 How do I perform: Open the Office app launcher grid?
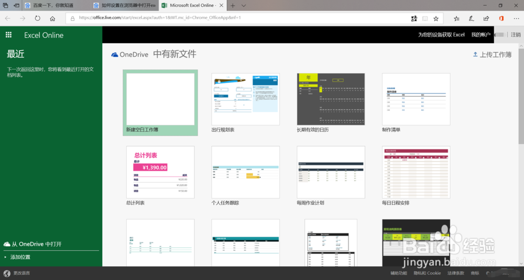click(x=9, y=34)
